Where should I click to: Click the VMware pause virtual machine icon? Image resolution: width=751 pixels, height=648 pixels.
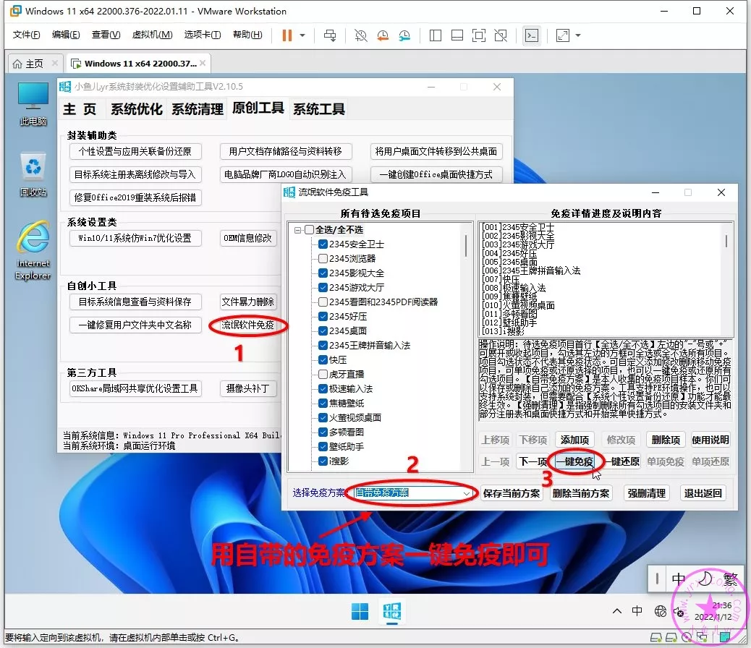point(287,35)
